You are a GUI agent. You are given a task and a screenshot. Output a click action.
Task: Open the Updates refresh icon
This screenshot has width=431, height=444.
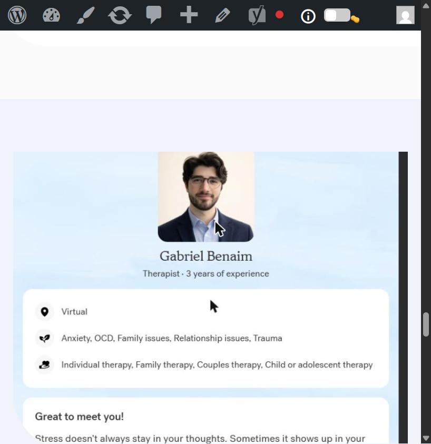120,15
